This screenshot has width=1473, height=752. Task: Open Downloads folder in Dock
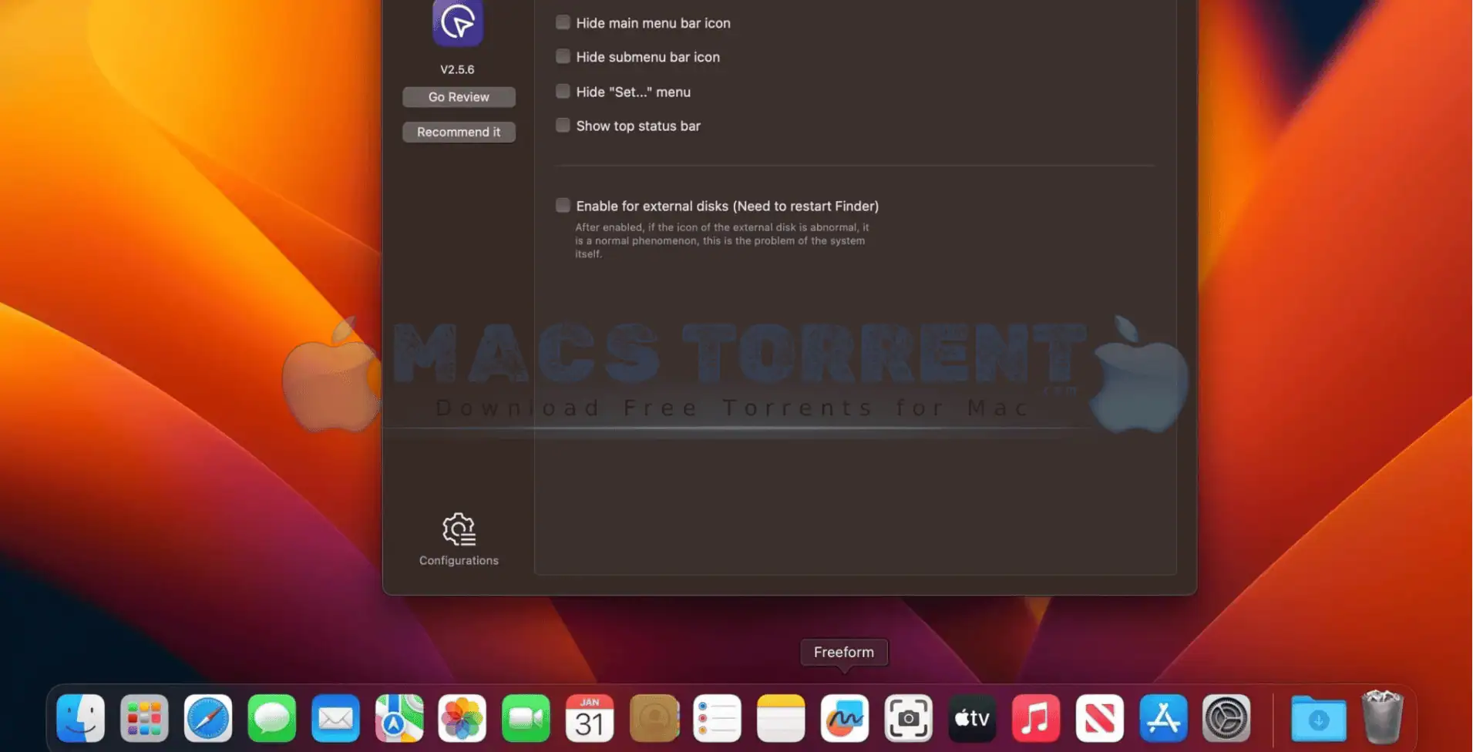click(1319, 718)
